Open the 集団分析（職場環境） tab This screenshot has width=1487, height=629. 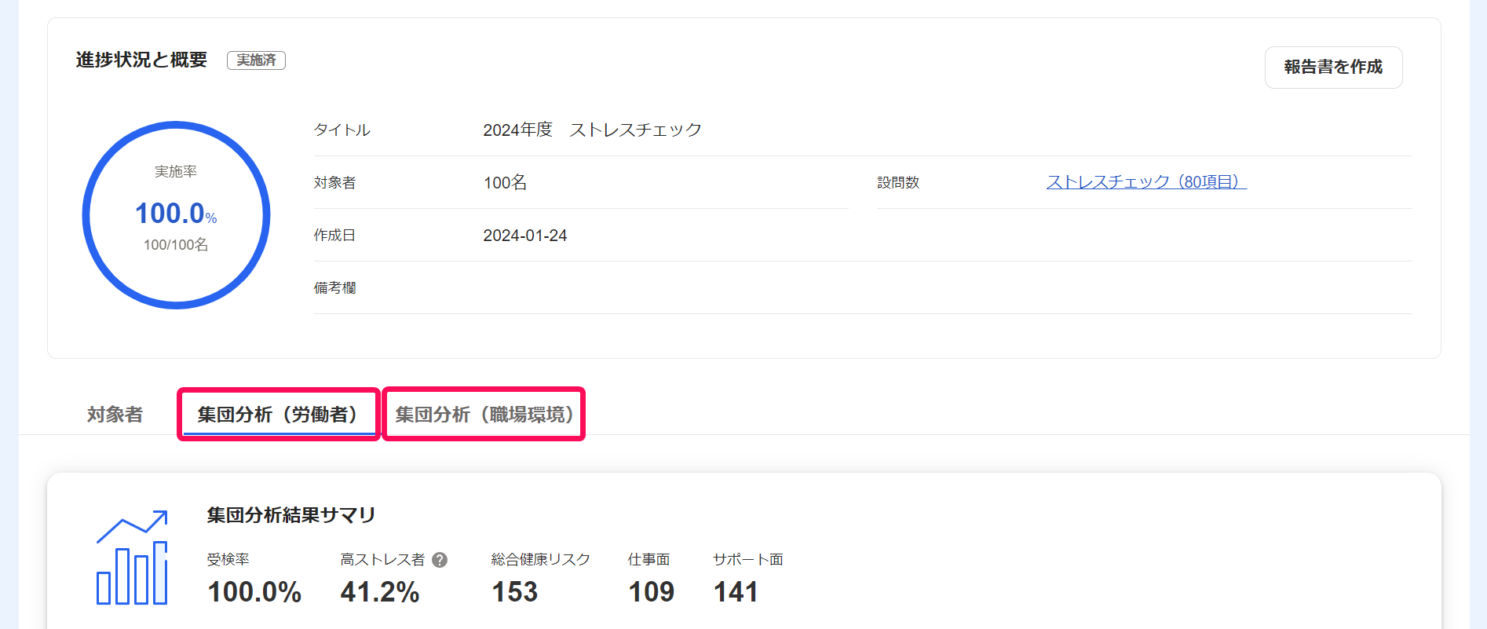(484, 415)
